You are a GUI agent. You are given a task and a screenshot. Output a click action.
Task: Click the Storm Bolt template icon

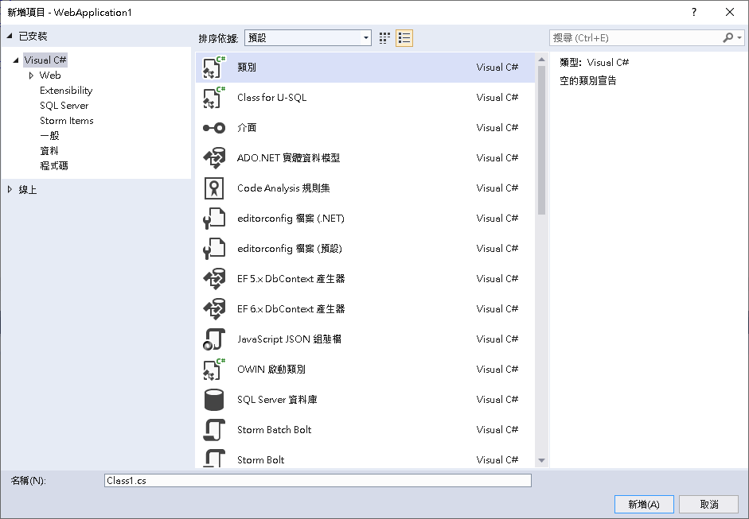214,458
